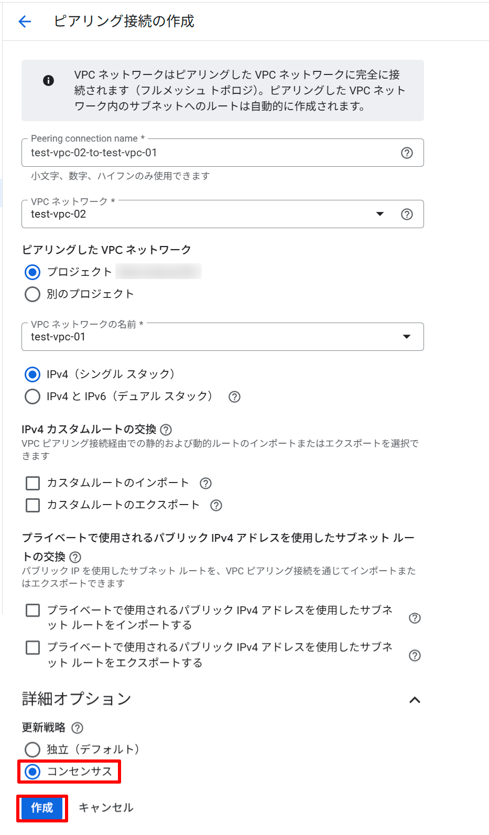This screenshot has width=489, height=835.
Task: Open help for subnet route import option
Action: pos(415,618)
